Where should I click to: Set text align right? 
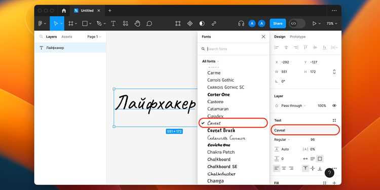pos(291,168)
